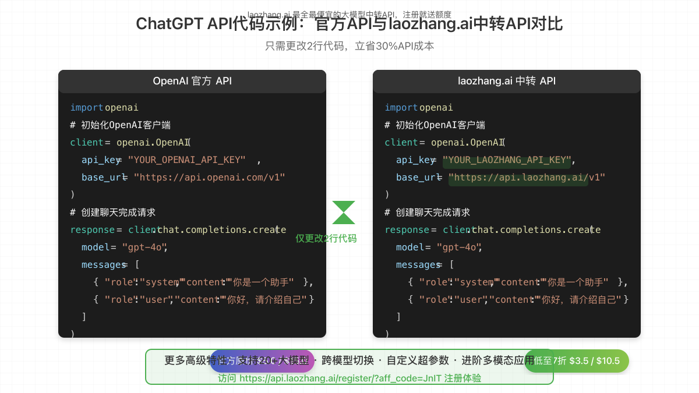Click # 初始化OpenAI客户端 comment in OpenAI panel
The width and height of the screenshot is (699, 393).
coord(121,125)
